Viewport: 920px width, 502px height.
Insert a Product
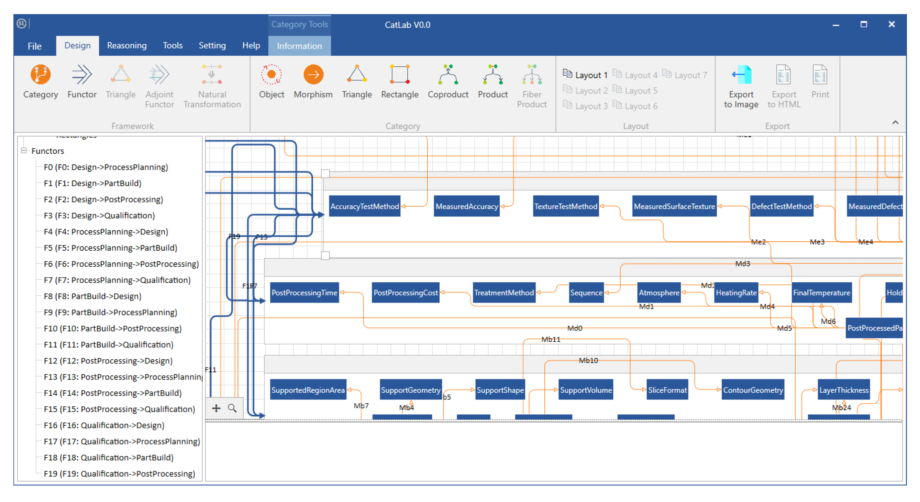pos(492,75)
